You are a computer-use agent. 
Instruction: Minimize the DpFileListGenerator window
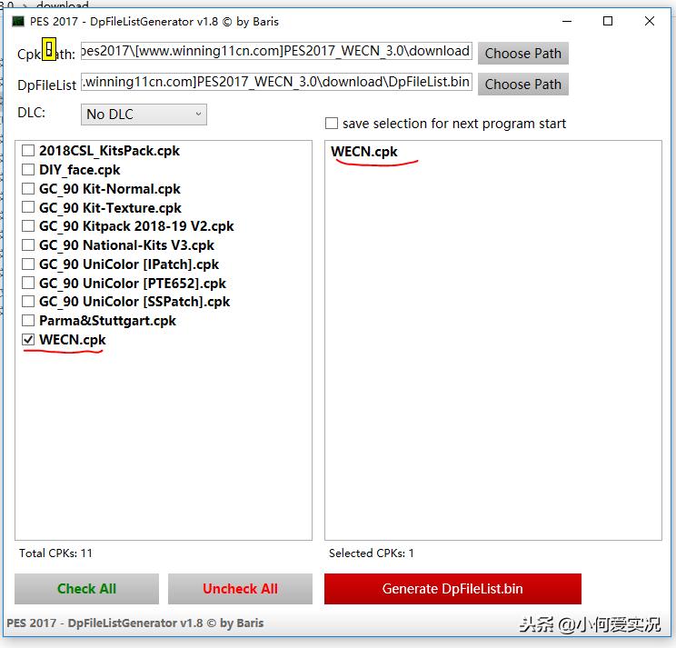click(567, 21)
